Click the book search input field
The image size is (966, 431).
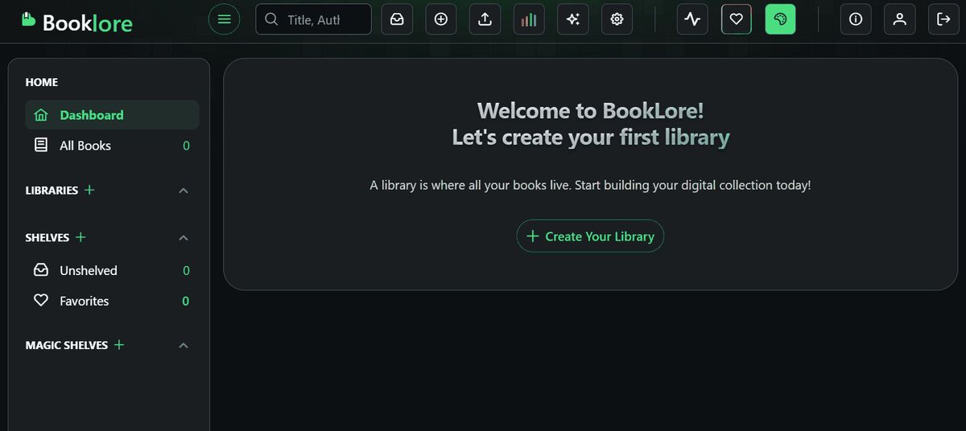pyautogui.click(x=322, y=19)
